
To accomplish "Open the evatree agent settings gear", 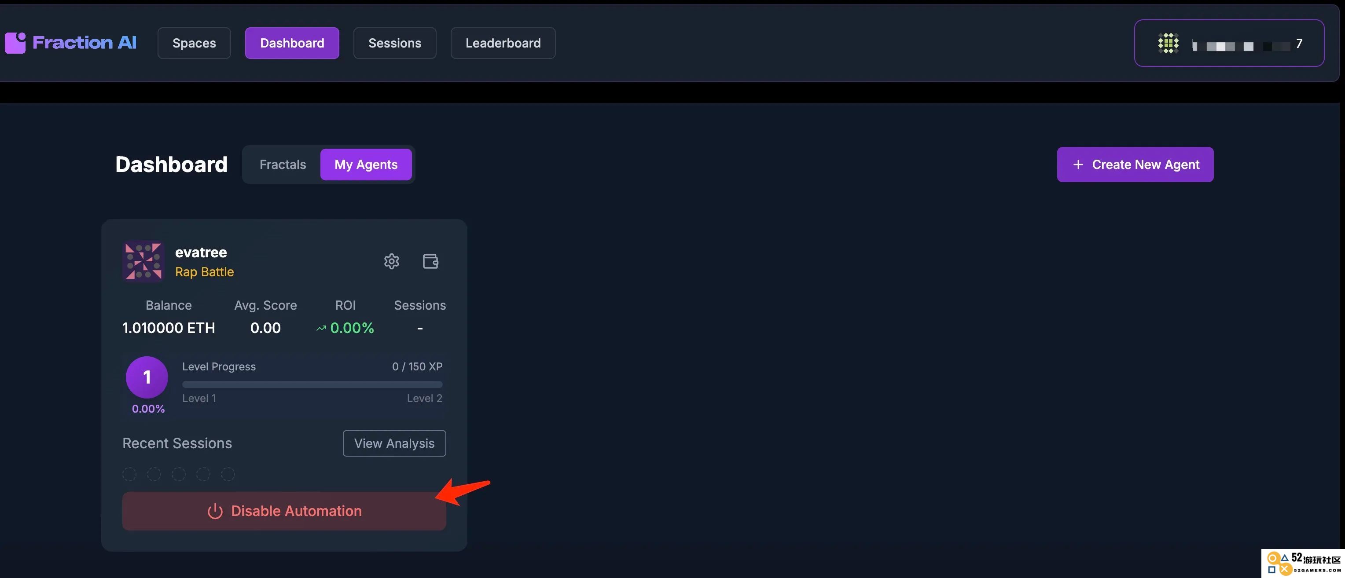I will point(392,261).
